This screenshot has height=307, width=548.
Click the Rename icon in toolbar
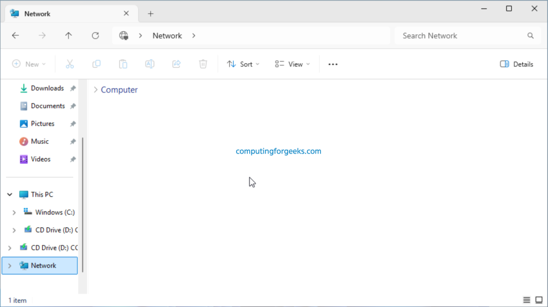pyautogui.click(x=150, y=64)
